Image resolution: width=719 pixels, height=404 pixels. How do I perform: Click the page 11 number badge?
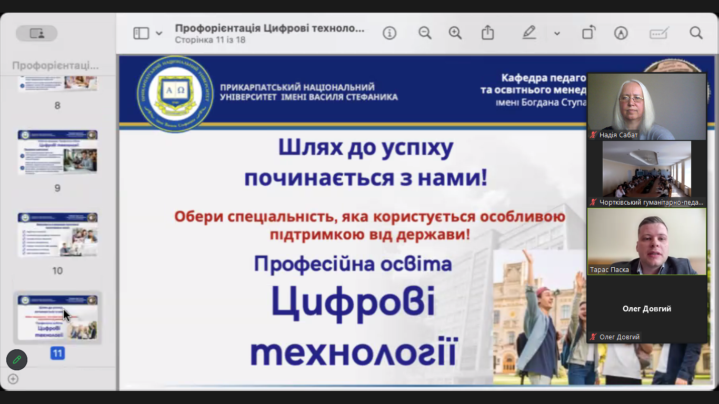57,353
